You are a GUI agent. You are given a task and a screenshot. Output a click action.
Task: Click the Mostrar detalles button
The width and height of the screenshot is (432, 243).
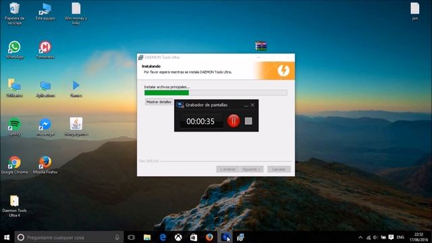pos(159,102)
